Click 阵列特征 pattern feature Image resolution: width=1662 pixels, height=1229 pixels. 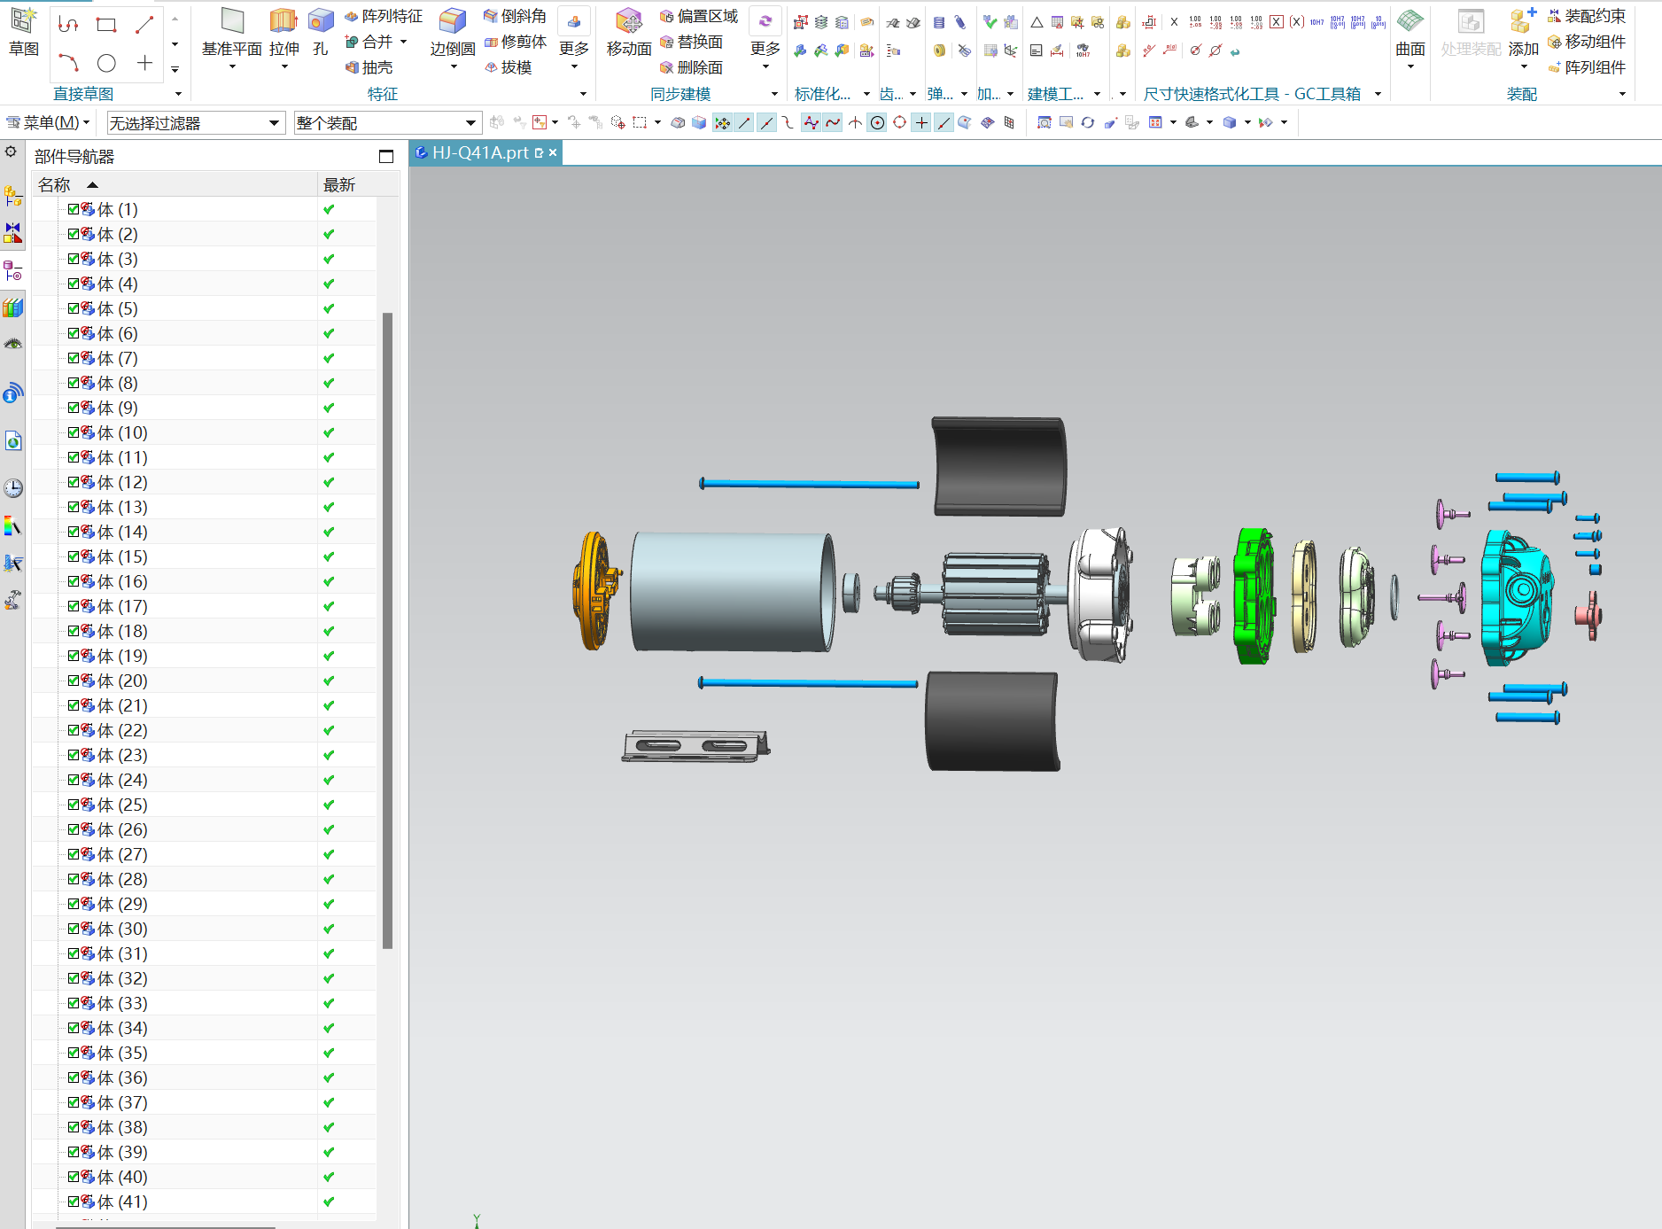point(384,16)
